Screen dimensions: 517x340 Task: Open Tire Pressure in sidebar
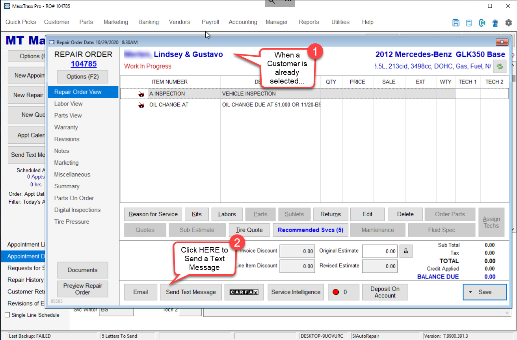[x=72, y=222]
